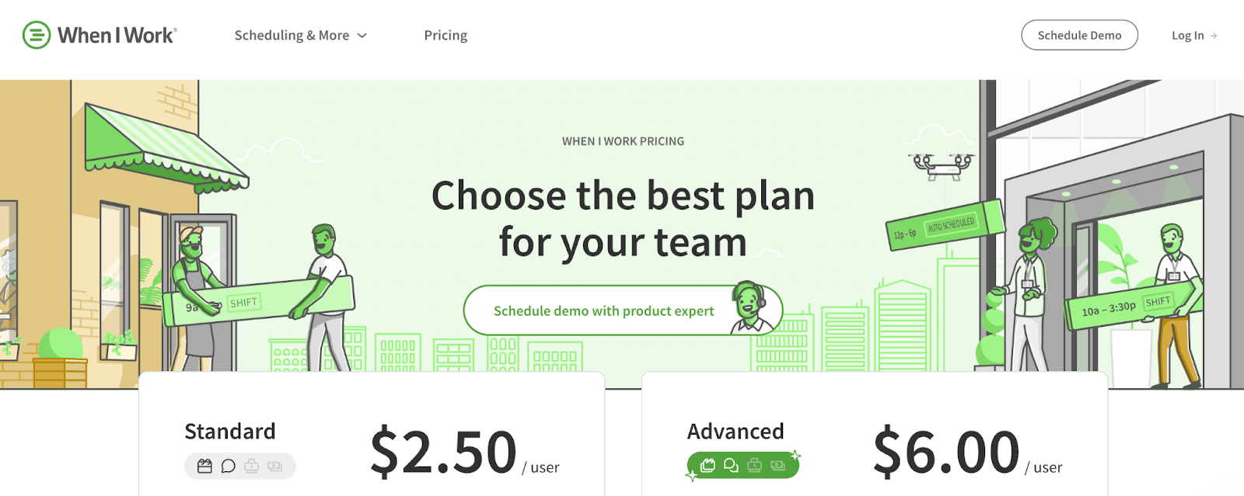Click the Advanced plan time clock icon
The image size is (1244, 496).
pyautogui.click(x=754, y=465)
